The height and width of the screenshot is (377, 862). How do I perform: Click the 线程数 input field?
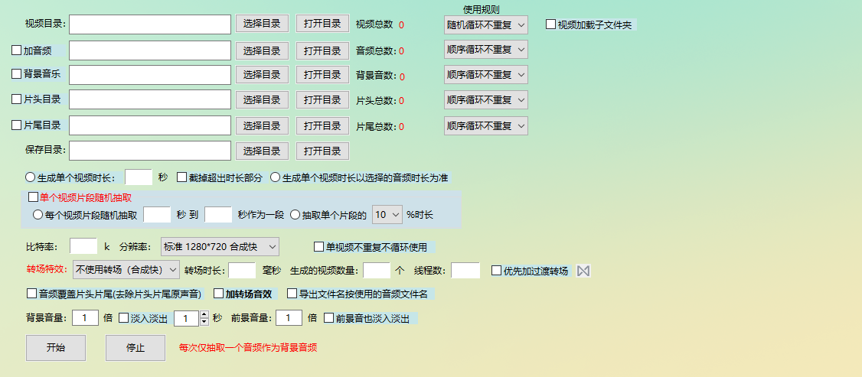465,270
